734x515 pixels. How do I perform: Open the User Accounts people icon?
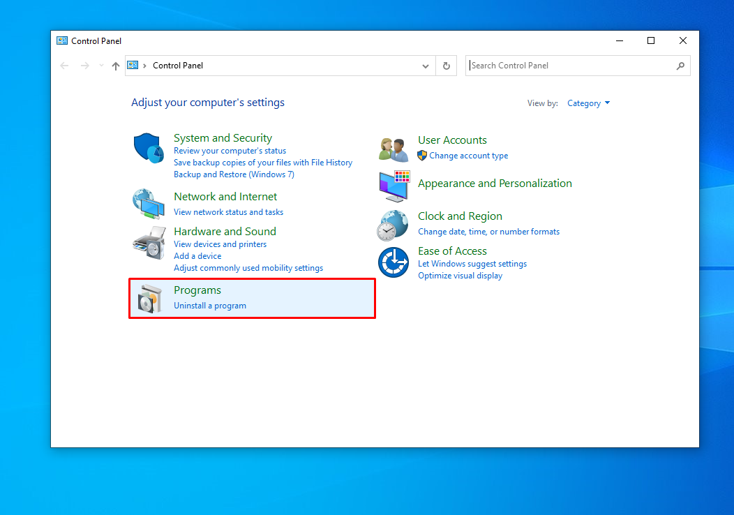394,149
